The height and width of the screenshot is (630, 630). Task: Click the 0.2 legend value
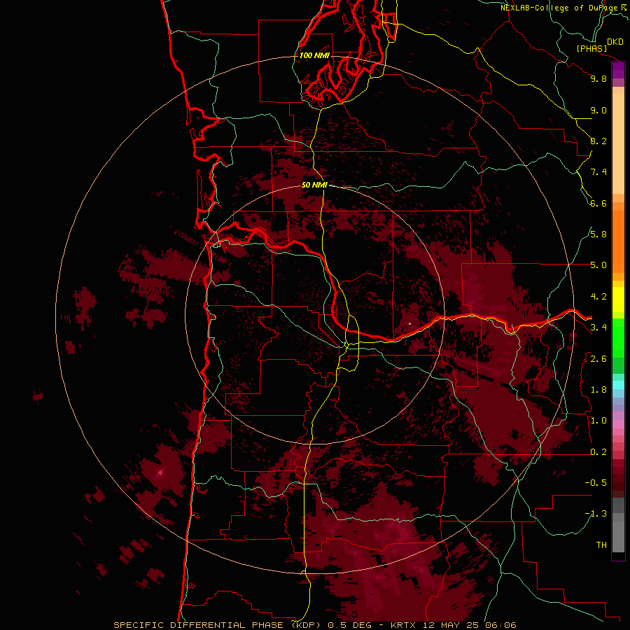click(598, 452)
